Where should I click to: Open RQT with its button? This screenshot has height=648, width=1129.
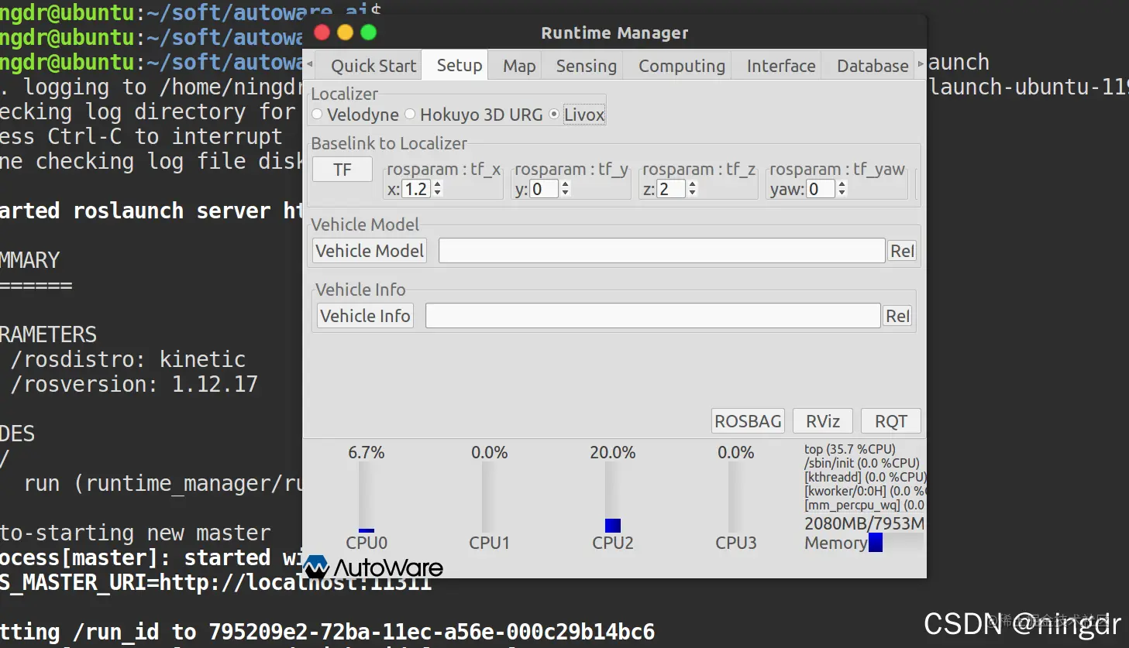coord(891,421)
